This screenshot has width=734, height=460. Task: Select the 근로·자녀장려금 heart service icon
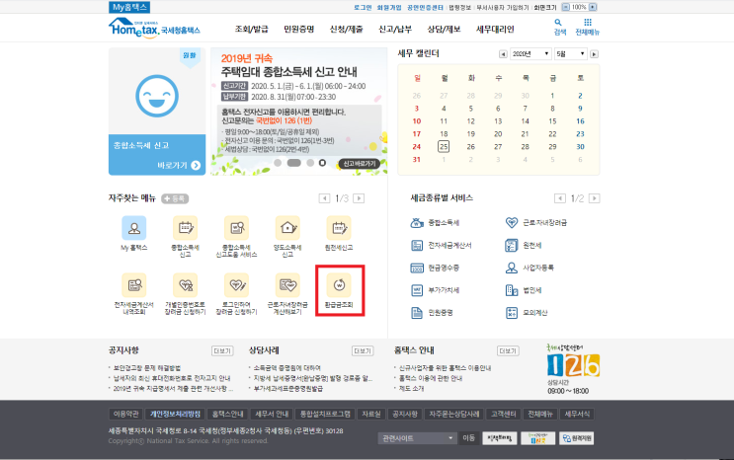[512, 223]
